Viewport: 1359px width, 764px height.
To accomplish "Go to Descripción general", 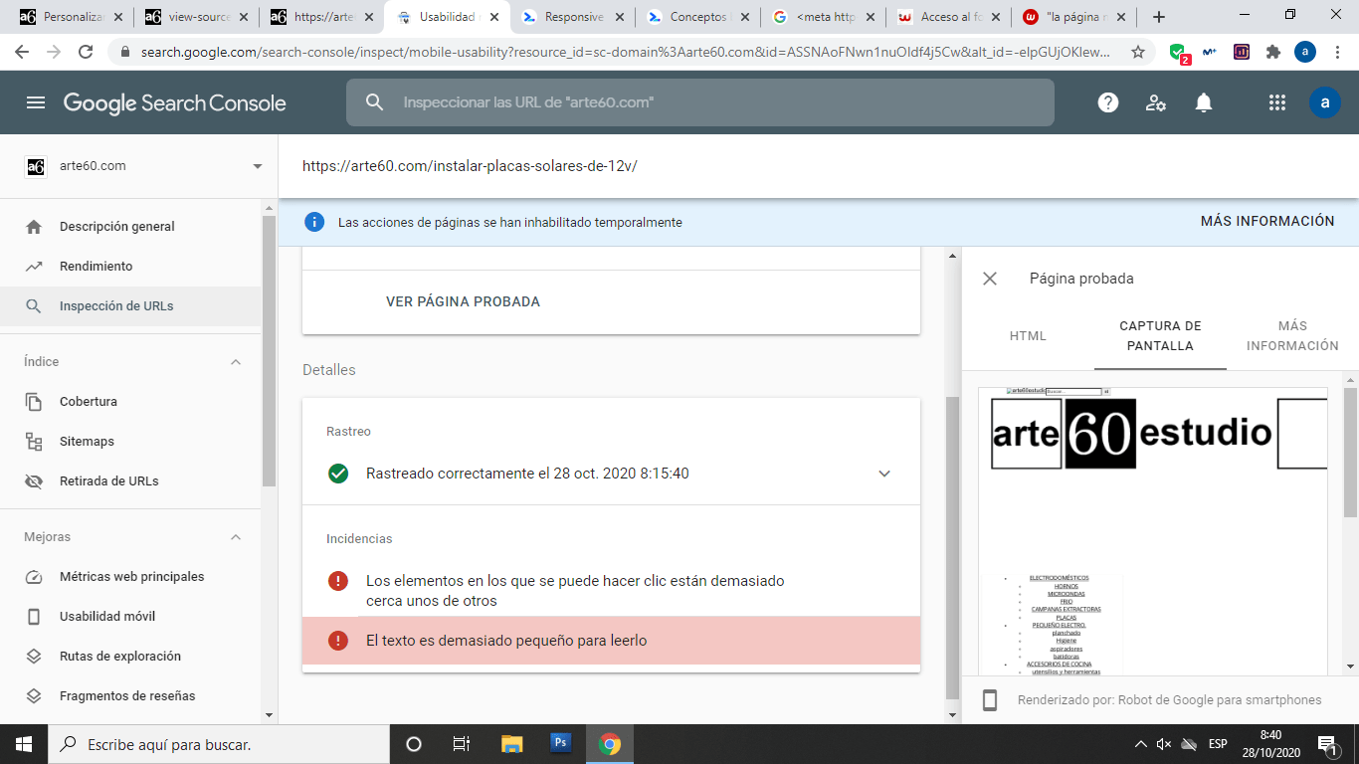I will (x=130, y=227).
